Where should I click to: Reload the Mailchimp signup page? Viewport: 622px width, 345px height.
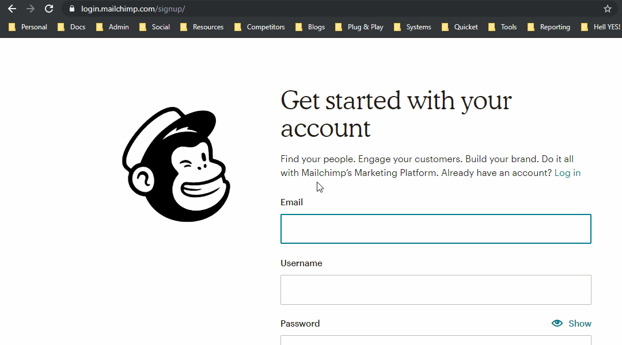click(x=49, y=9)
